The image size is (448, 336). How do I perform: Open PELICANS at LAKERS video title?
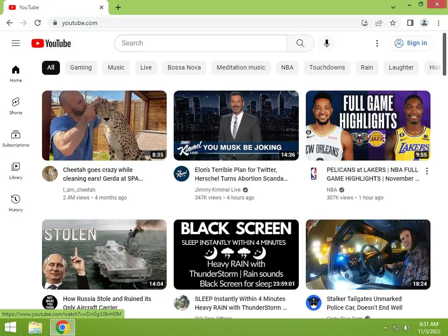point(373,174)
